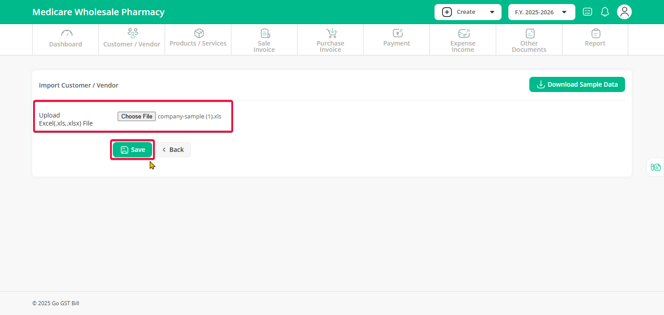664x315 pixels.
Task: Click the Expense Income icon
Action: click(x=463, y=33)
